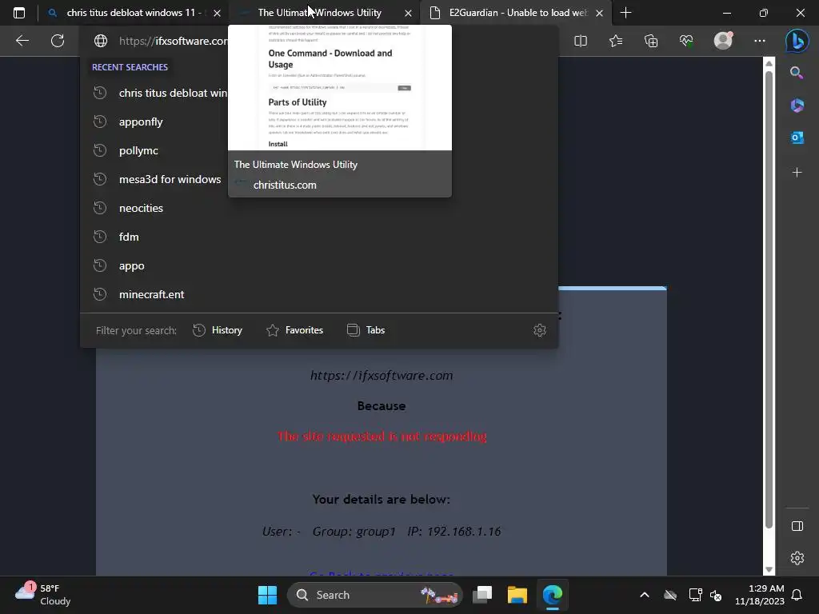This screenshot has width=819, height=614.
Task: Open a new tab with plus button
Action: click(625, 13)
